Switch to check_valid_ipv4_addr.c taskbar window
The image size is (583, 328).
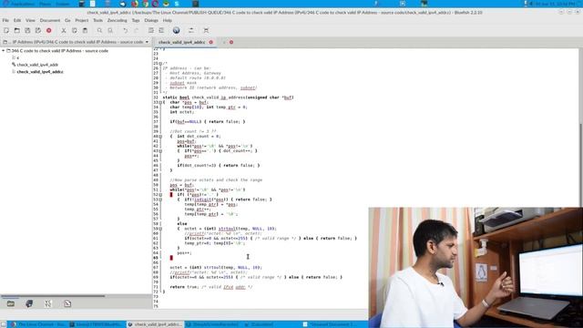[156, 324]
